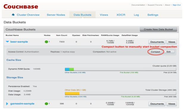
Task: Open Documents for the beer-sample bucket
Action: pyautogui.click(x=157, y=42)
